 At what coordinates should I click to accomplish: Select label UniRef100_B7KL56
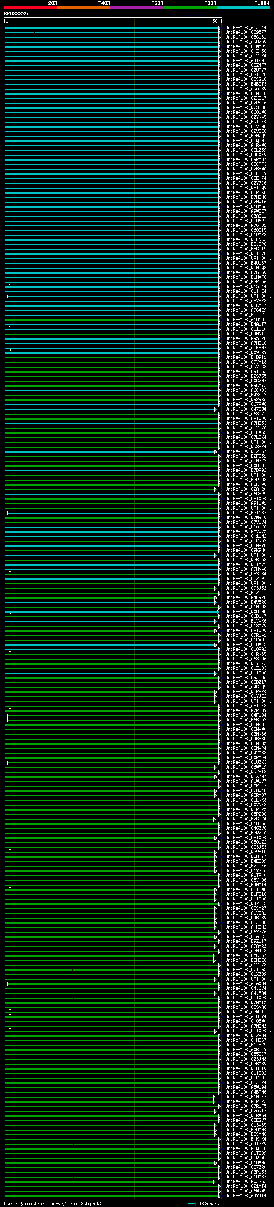click(246, 282)
